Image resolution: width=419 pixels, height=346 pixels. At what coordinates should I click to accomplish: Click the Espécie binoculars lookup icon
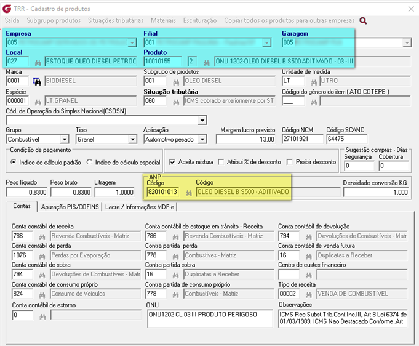(x=38, y=102)
